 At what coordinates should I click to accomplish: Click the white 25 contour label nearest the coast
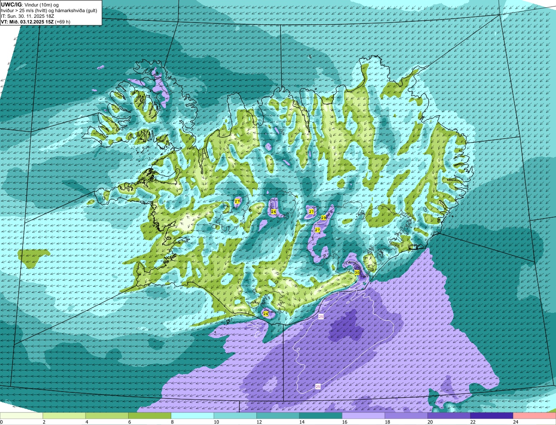click(321, 316)
